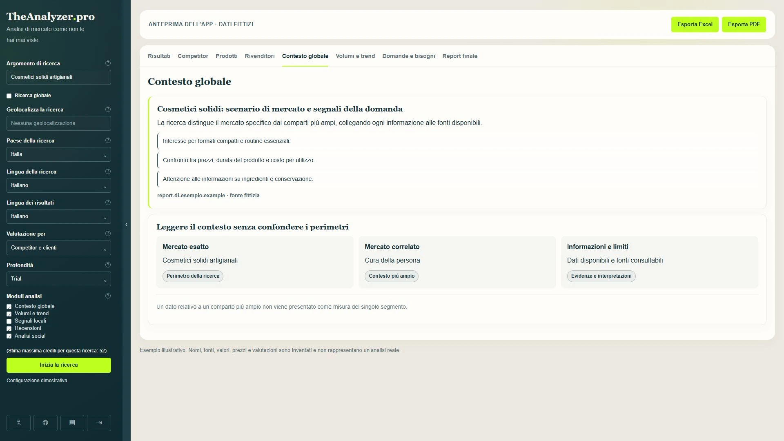Click the Argomento di ricerca input field

[59, 77]
